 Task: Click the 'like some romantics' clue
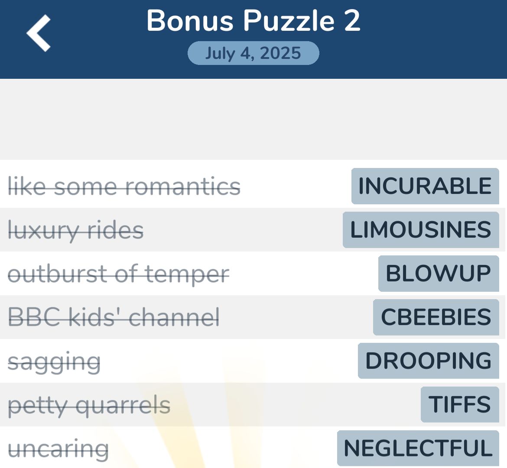pos(125,186)
